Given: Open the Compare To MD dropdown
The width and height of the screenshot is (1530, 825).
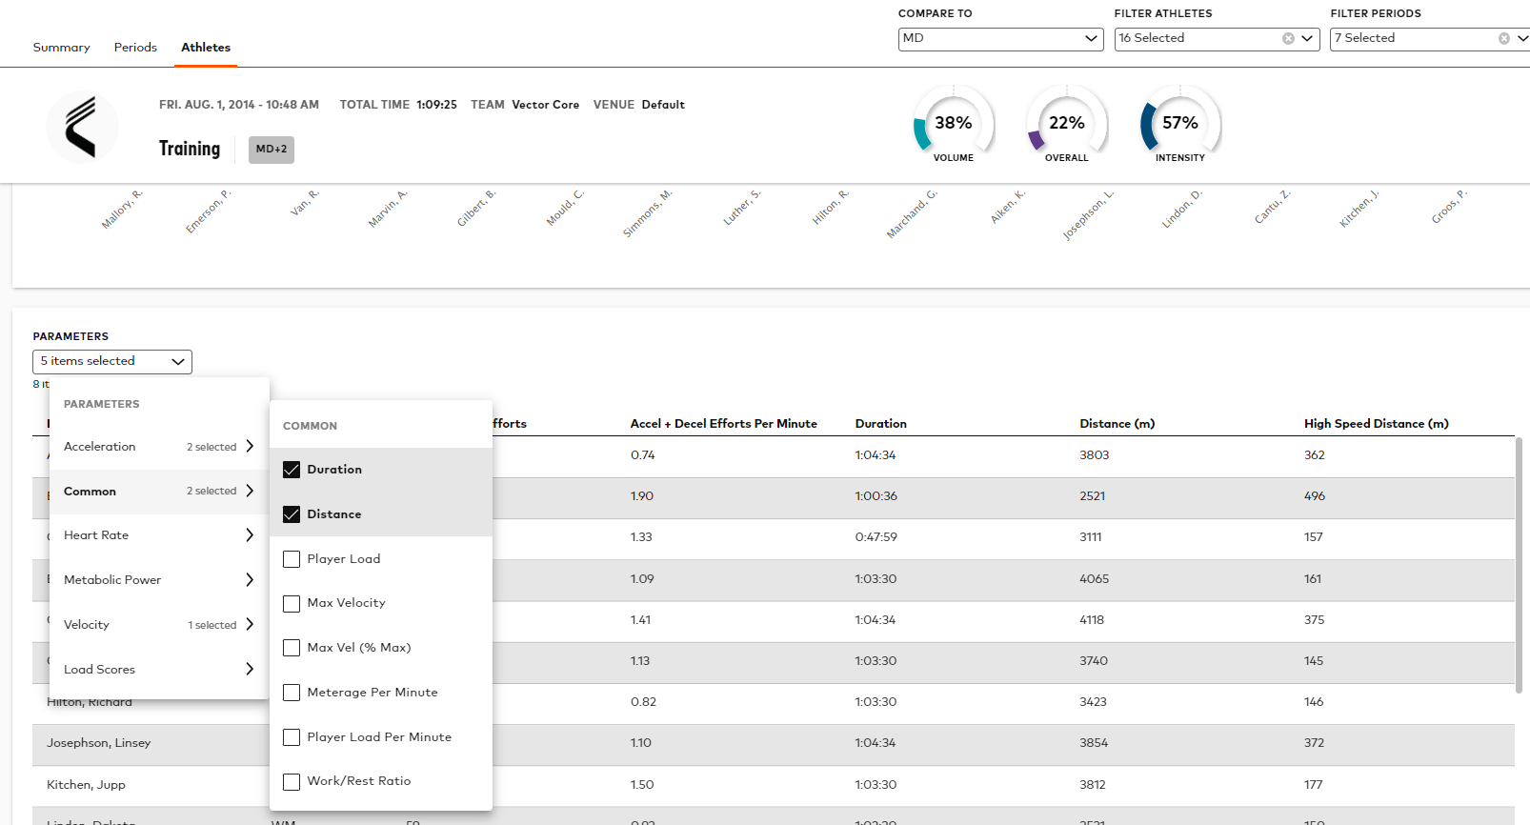Looking at the screenshot, I should (x=1000, y=39).
